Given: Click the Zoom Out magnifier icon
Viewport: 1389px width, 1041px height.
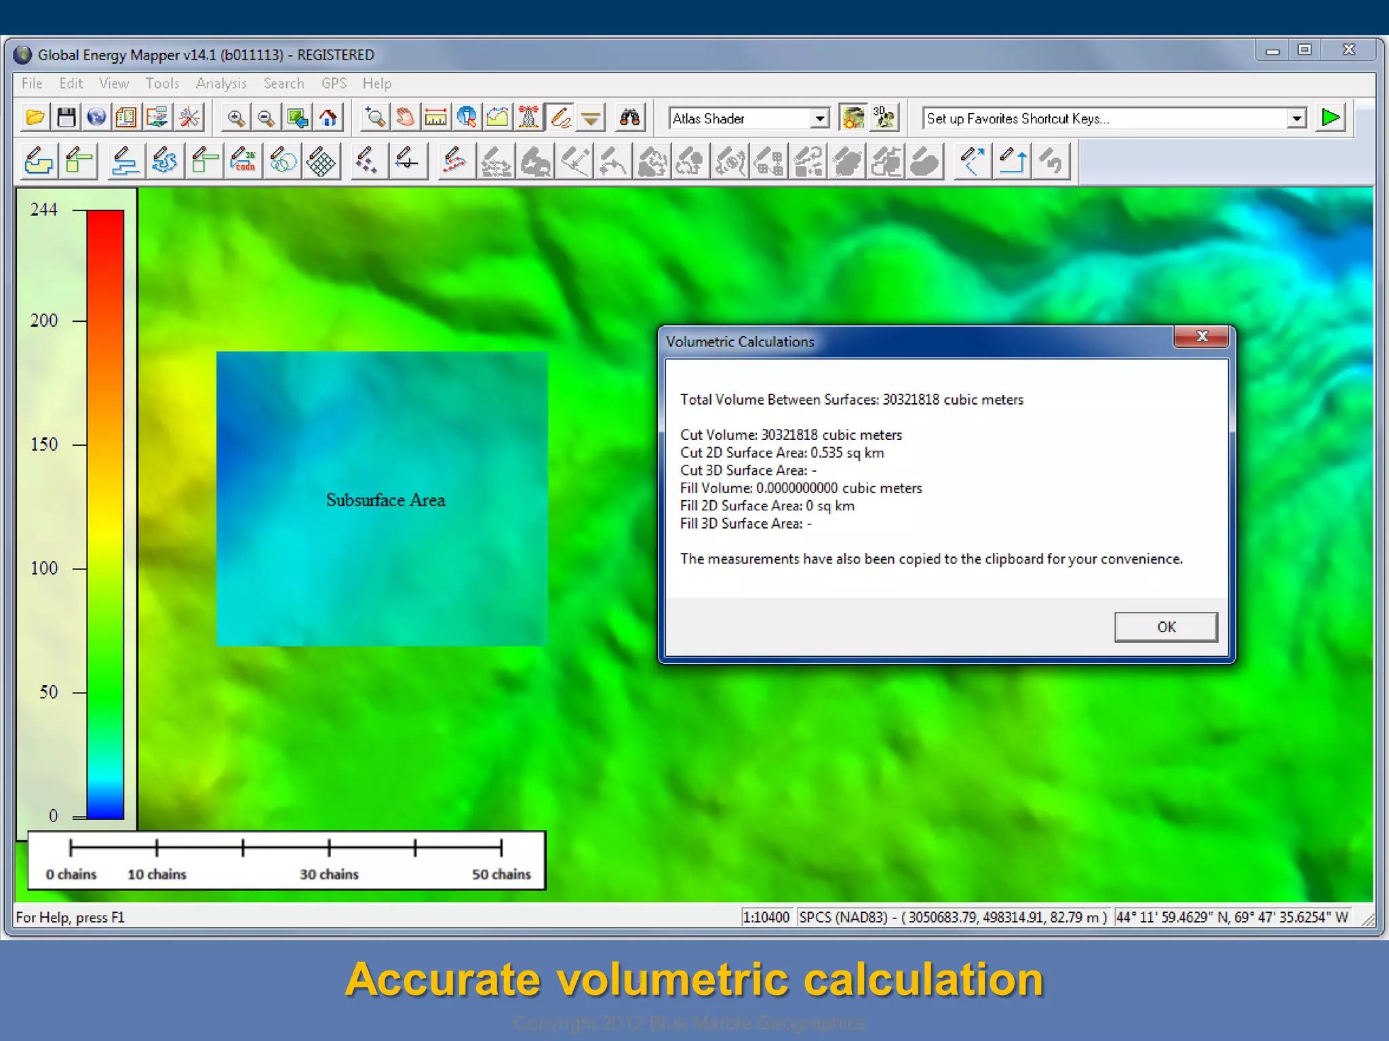Looking at the screenshot, I should pyautogui.click(x=266, y=118).
